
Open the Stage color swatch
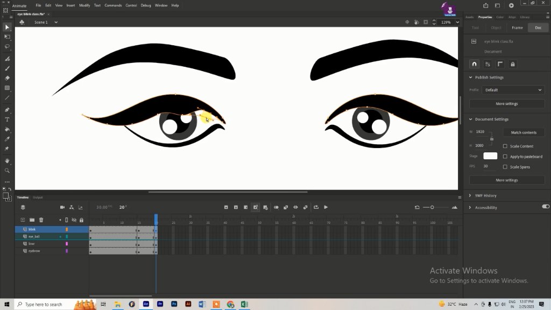point(490,156)
